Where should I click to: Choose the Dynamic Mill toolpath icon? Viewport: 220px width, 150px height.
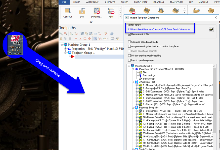pyautogui.click(x=97, y=13)
